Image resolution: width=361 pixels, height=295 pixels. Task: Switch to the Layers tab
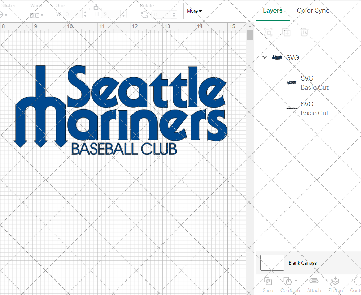tap(273, 10)
